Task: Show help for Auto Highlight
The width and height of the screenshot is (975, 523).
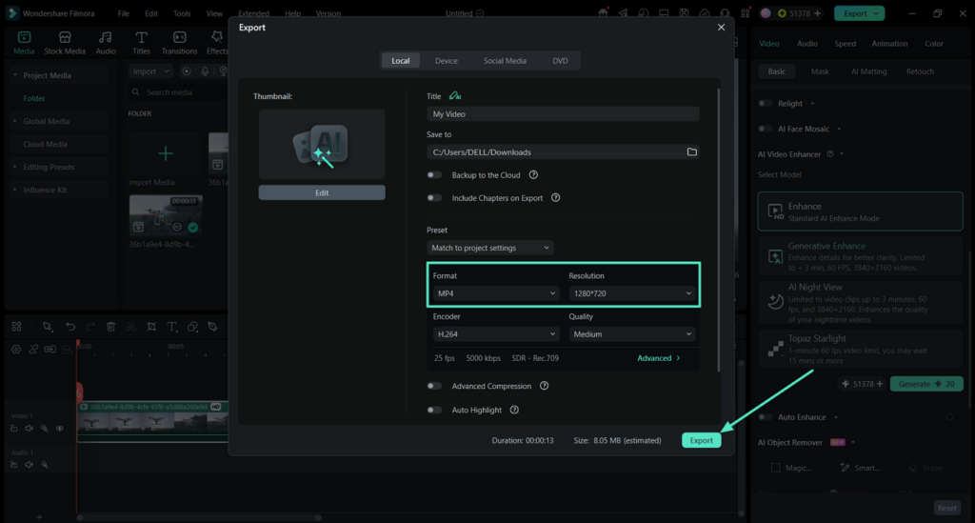Action: (514, 410)
